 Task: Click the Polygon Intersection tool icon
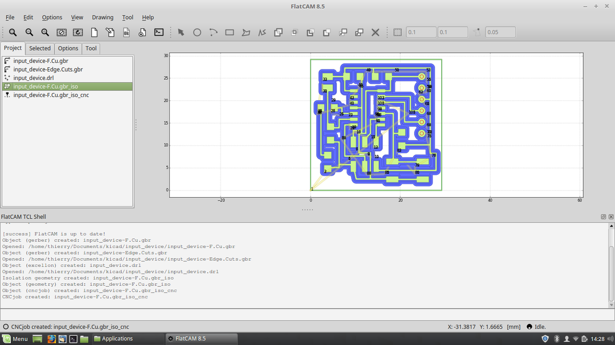[294, 32]
